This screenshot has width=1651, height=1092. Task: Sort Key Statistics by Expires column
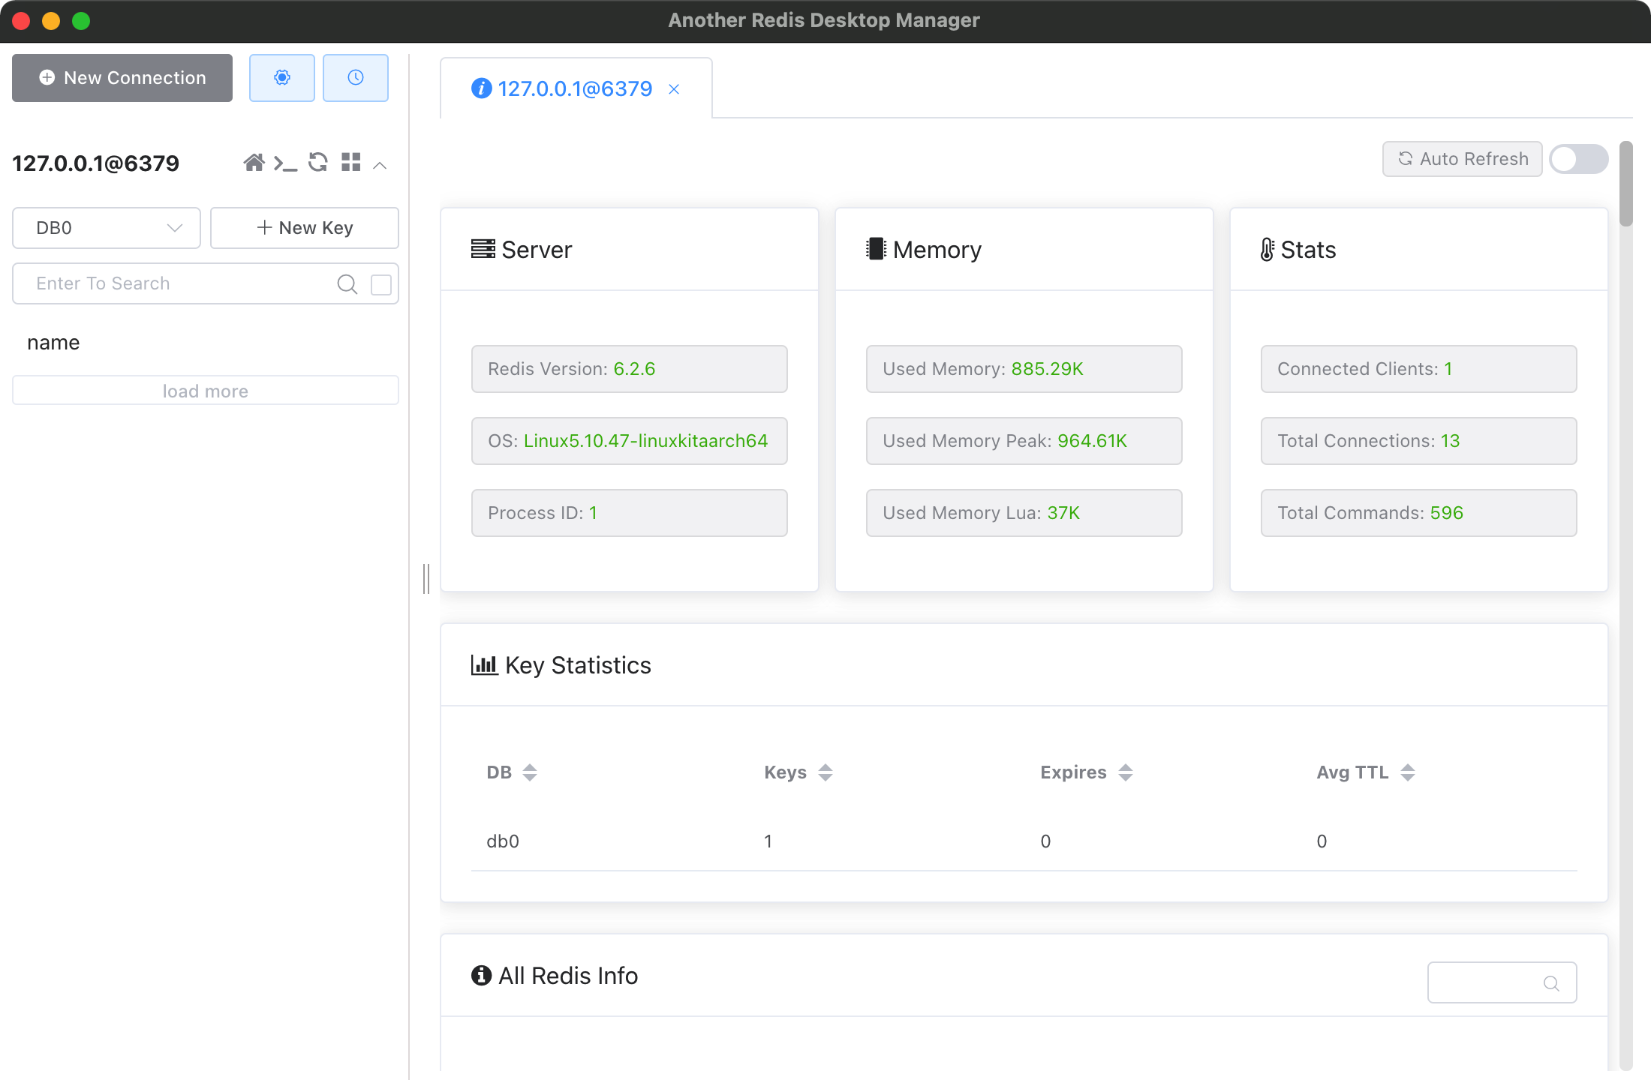pos(1125,772)
